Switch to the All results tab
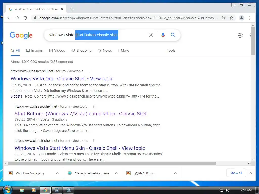259x194 pixels. coord(15,50)
